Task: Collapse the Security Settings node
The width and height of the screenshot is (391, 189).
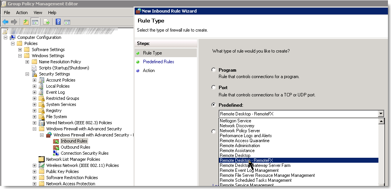Action: (27, 74)
